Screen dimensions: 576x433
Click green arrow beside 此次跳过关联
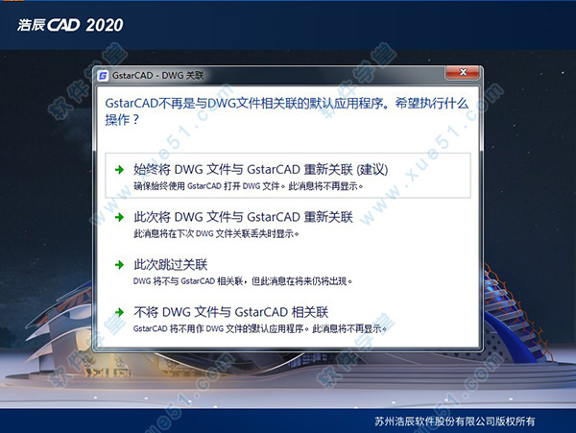pos(119,265)
